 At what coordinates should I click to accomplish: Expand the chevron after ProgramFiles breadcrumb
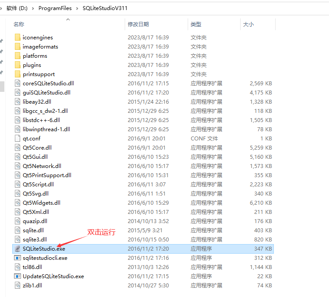click(77, 8)
